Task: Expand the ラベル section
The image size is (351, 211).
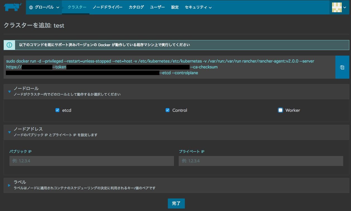Action: [9, 185]
